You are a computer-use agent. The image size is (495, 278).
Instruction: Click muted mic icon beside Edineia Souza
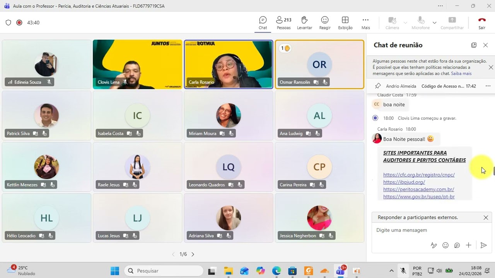pyautogui.click(x=49, y=82)
